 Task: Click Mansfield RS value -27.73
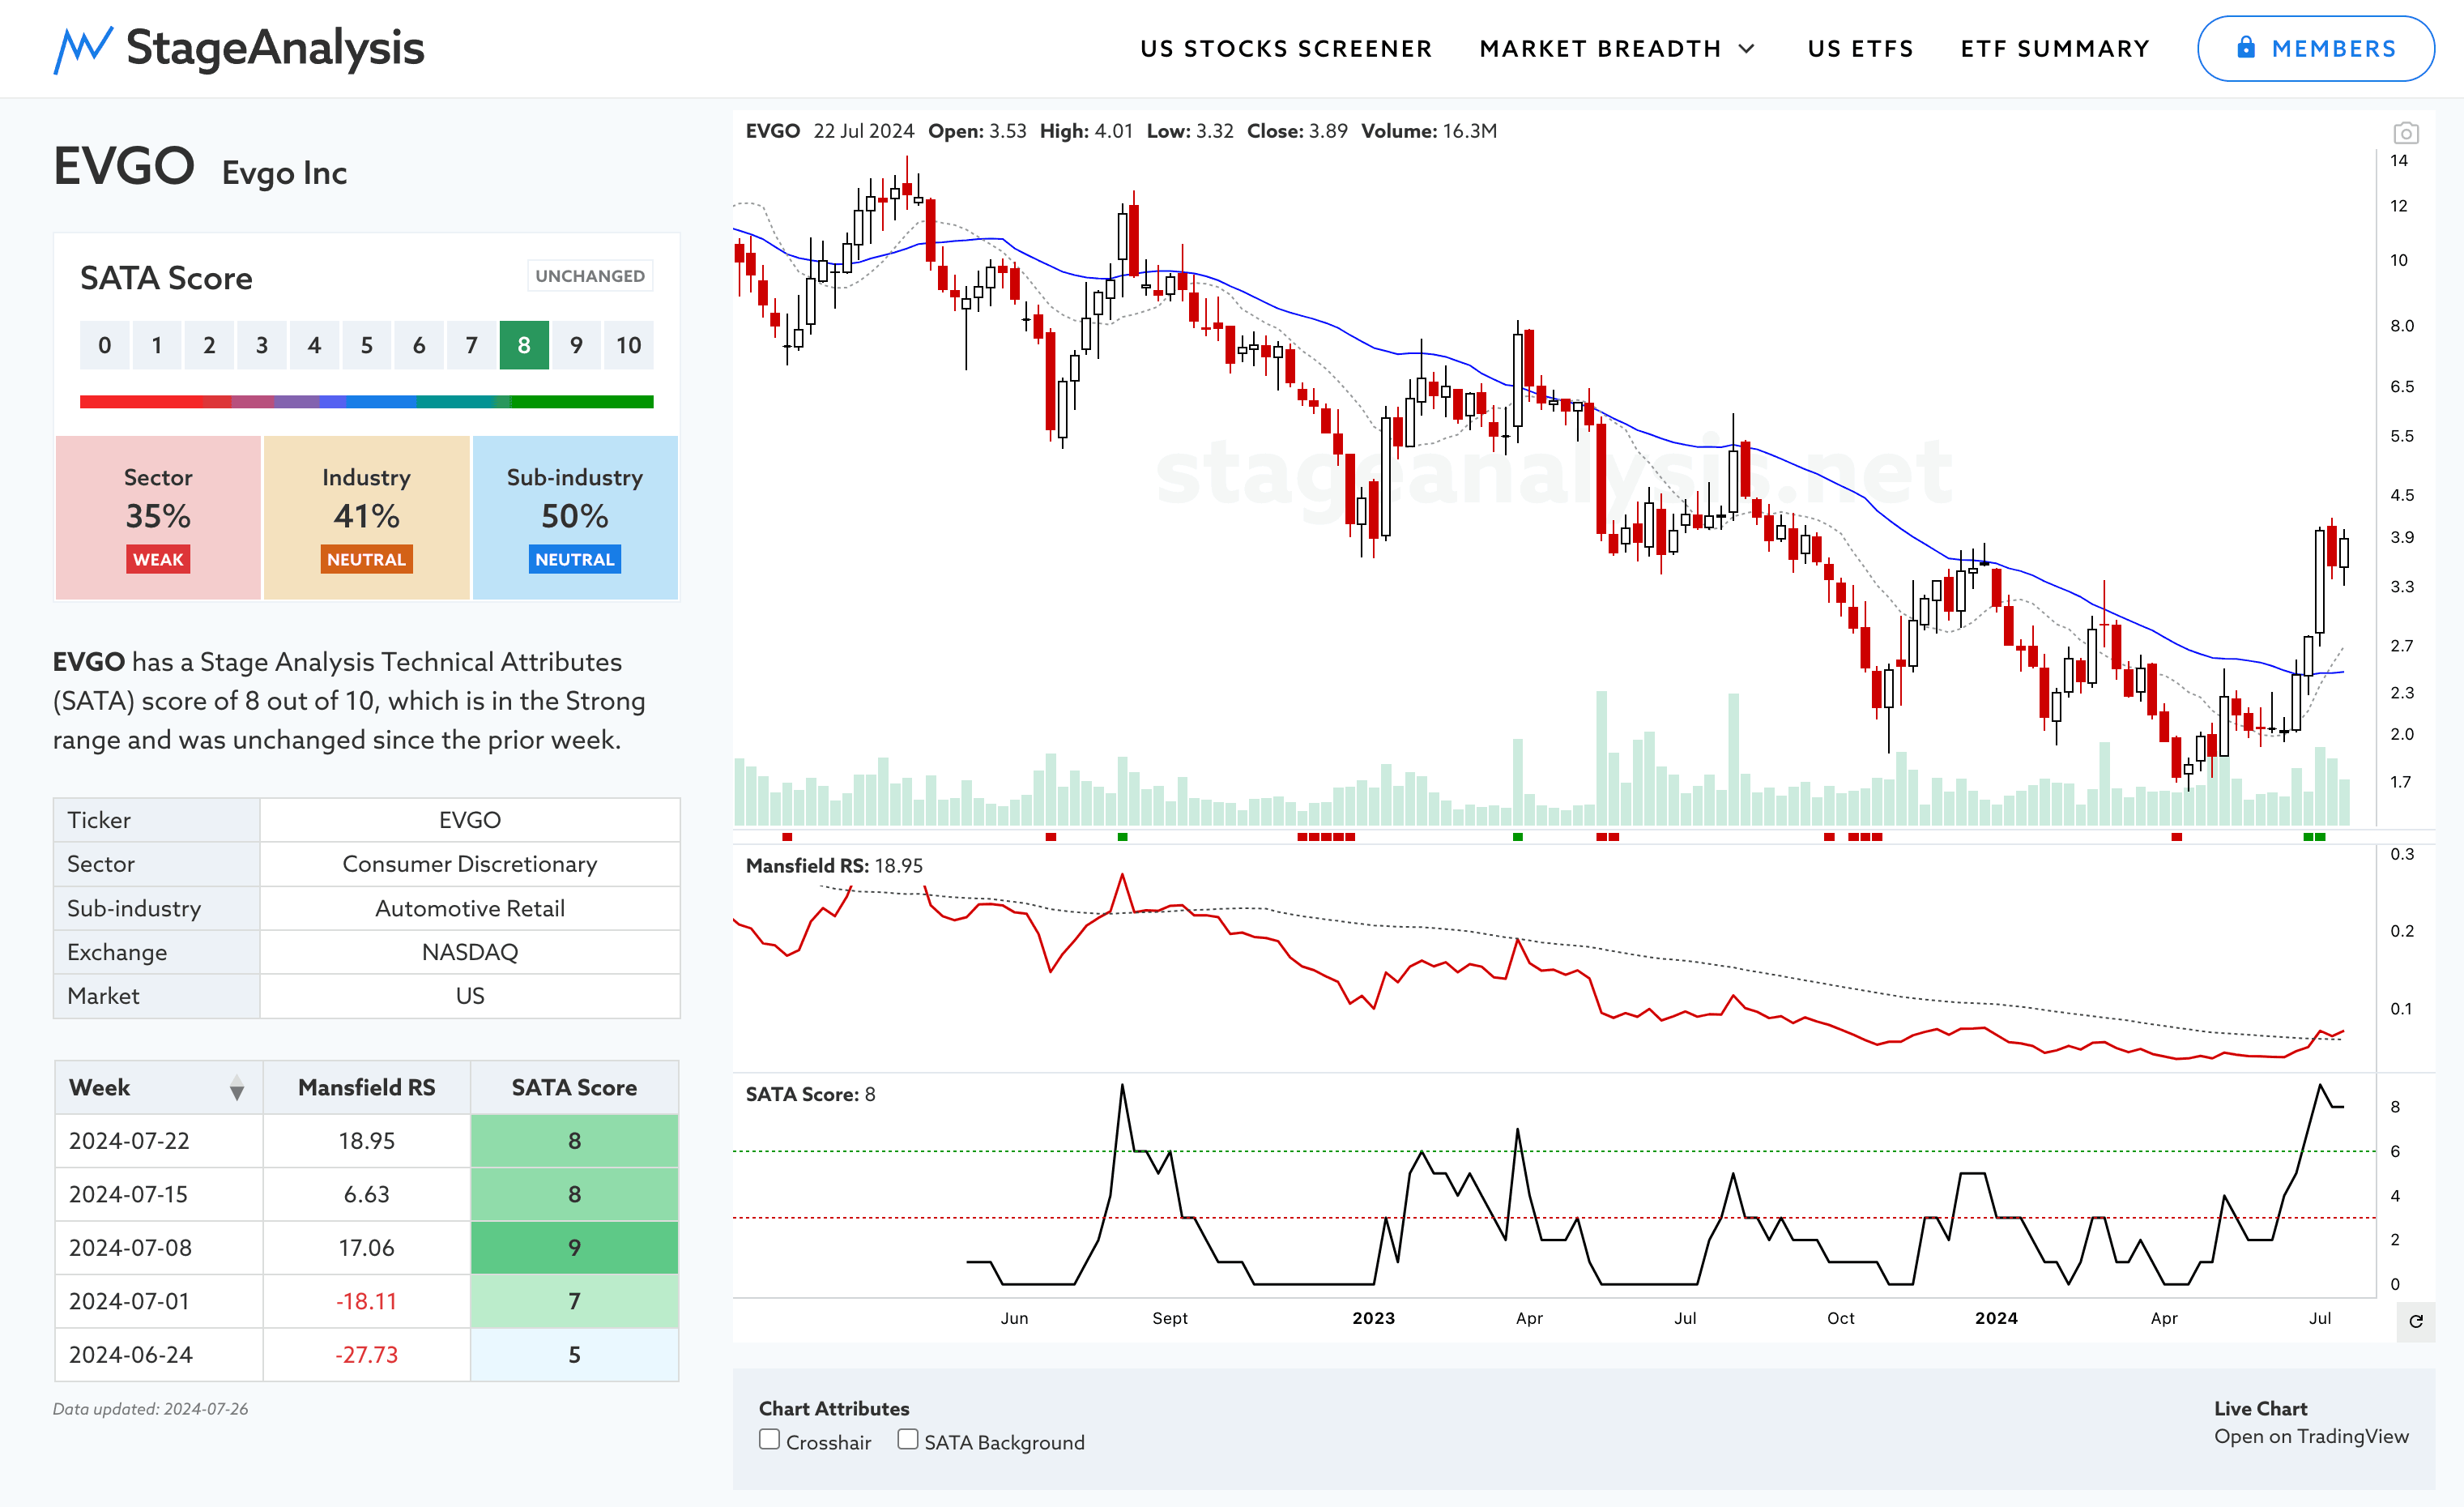click(366, 1355)
